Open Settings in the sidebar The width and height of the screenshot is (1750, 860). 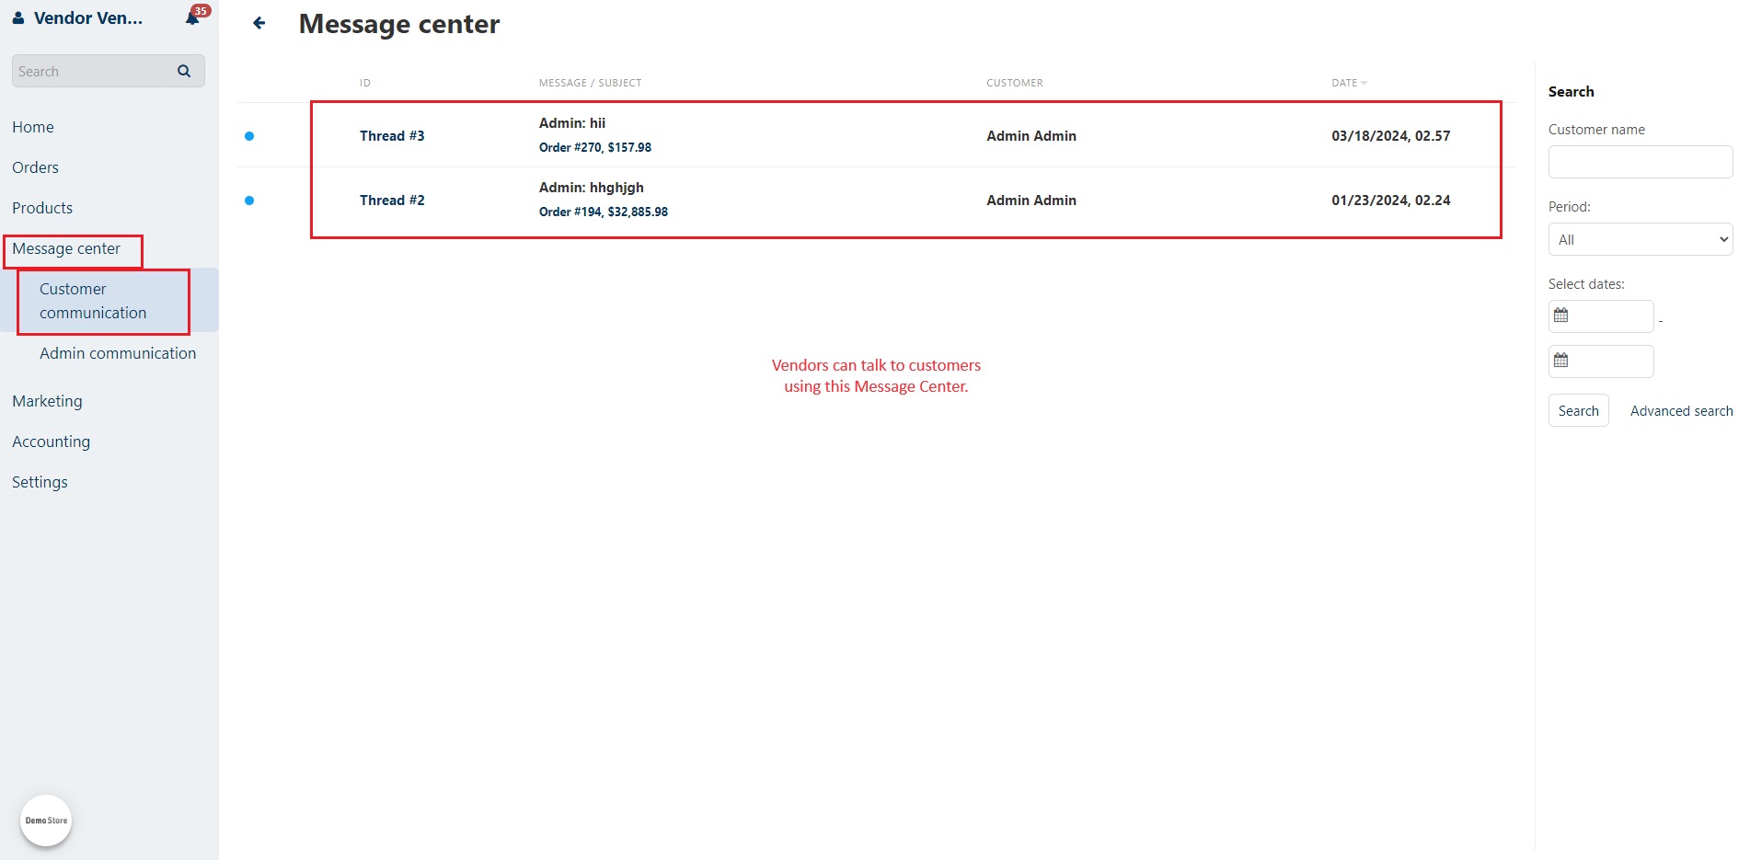pyautogui.click(x=40, y=482)
